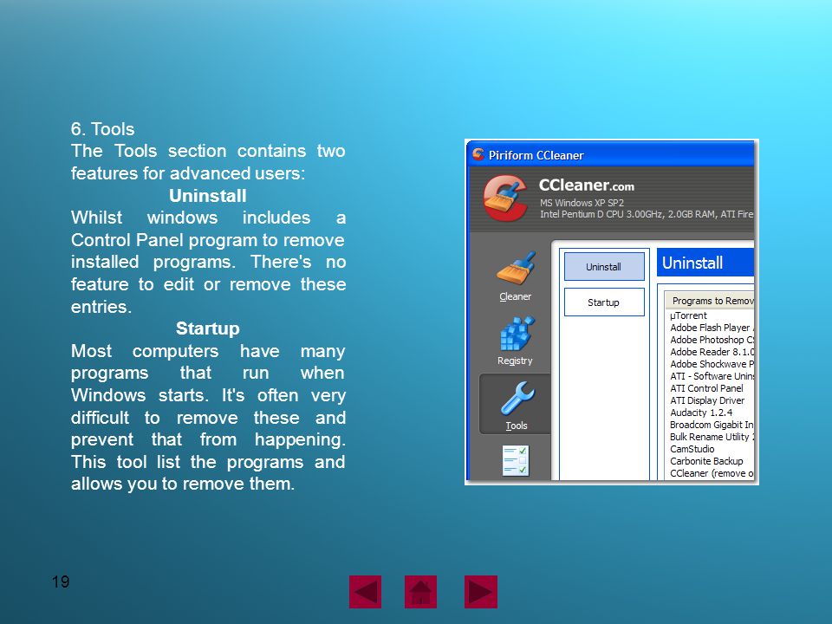Select ATI - Software Uninstall entry
This screenshot has width=832, height=624.
(710, 376)
